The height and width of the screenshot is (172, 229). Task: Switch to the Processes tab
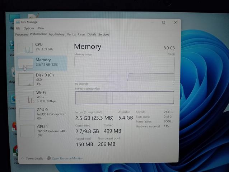(22, 34)
